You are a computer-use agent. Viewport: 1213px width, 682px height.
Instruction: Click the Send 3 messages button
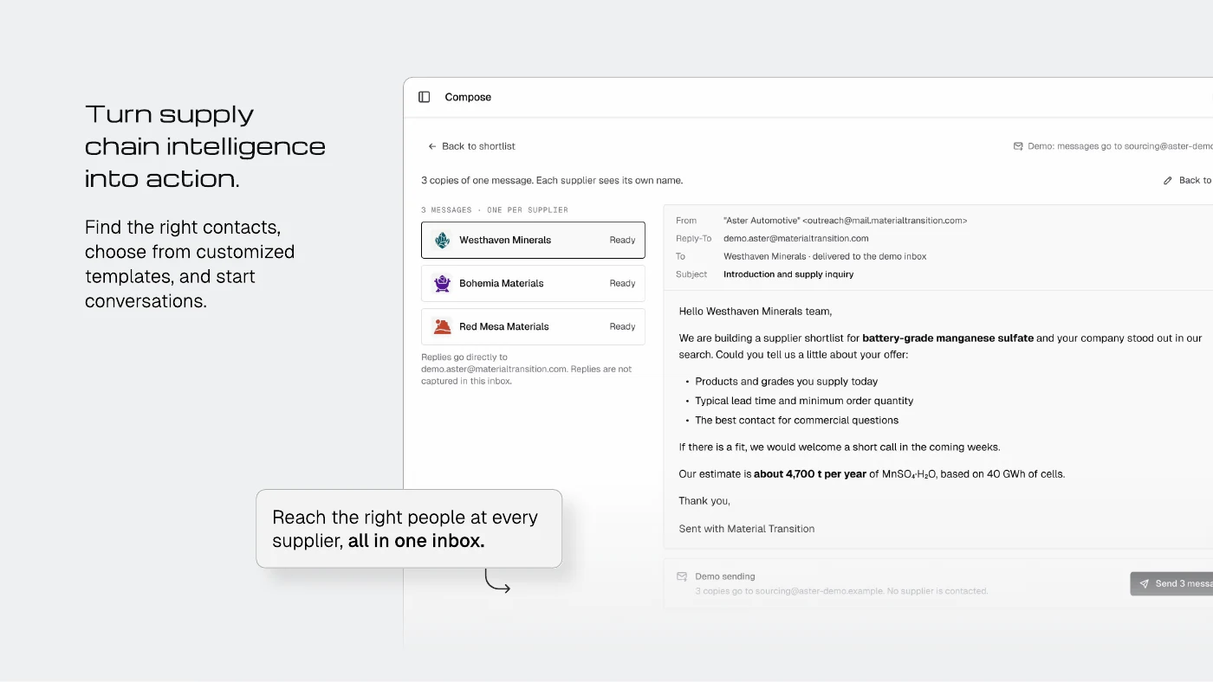[1171, 583]
